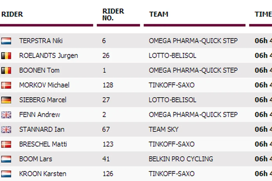Click the Belgian flag beside Boonen Tom

click(6, 70)
